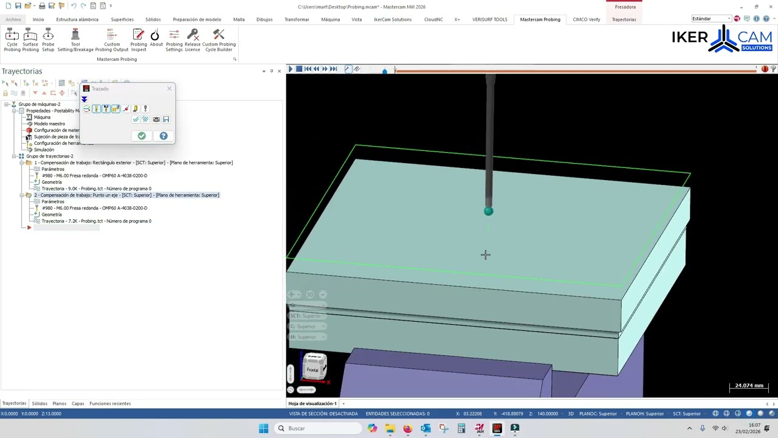
Task: Step forward in backplot
Action: tap(325, 69)
